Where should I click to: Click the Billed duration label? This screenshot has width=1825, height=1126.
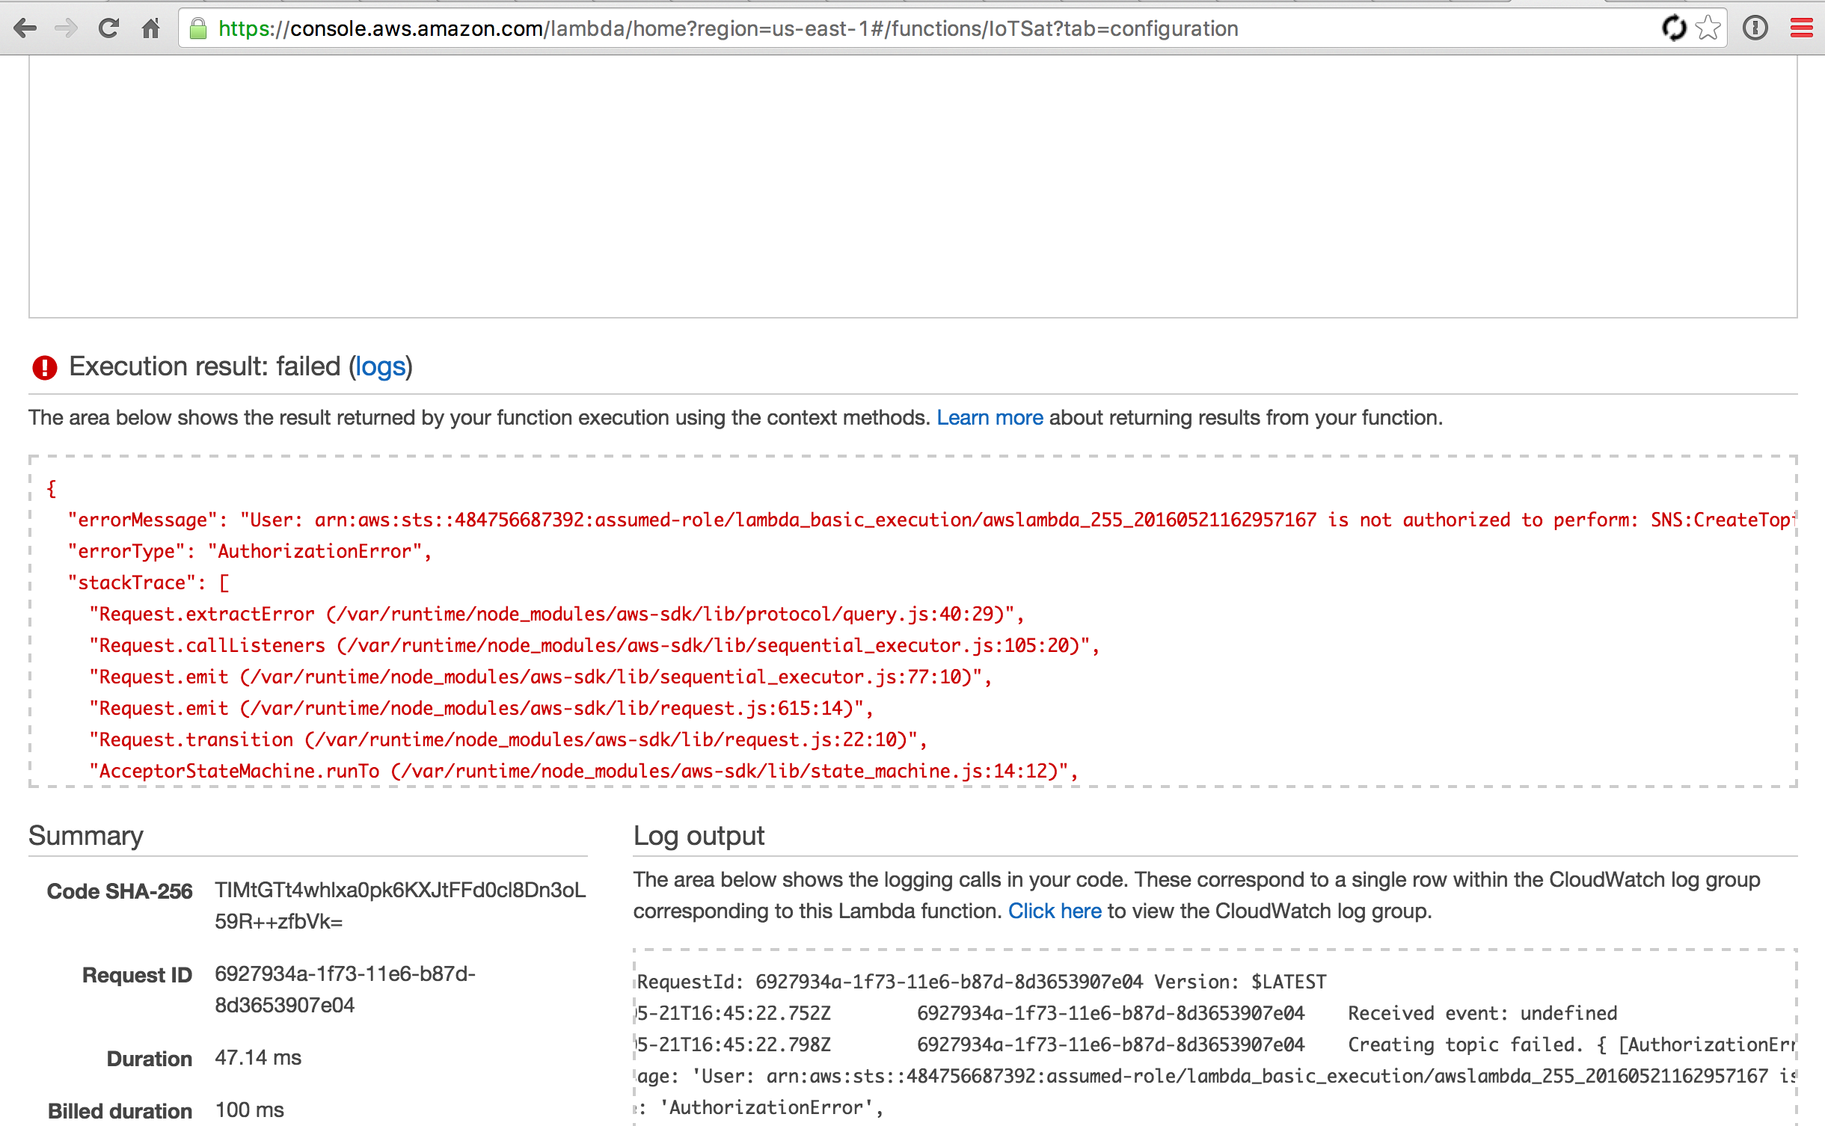(120, 1111)
